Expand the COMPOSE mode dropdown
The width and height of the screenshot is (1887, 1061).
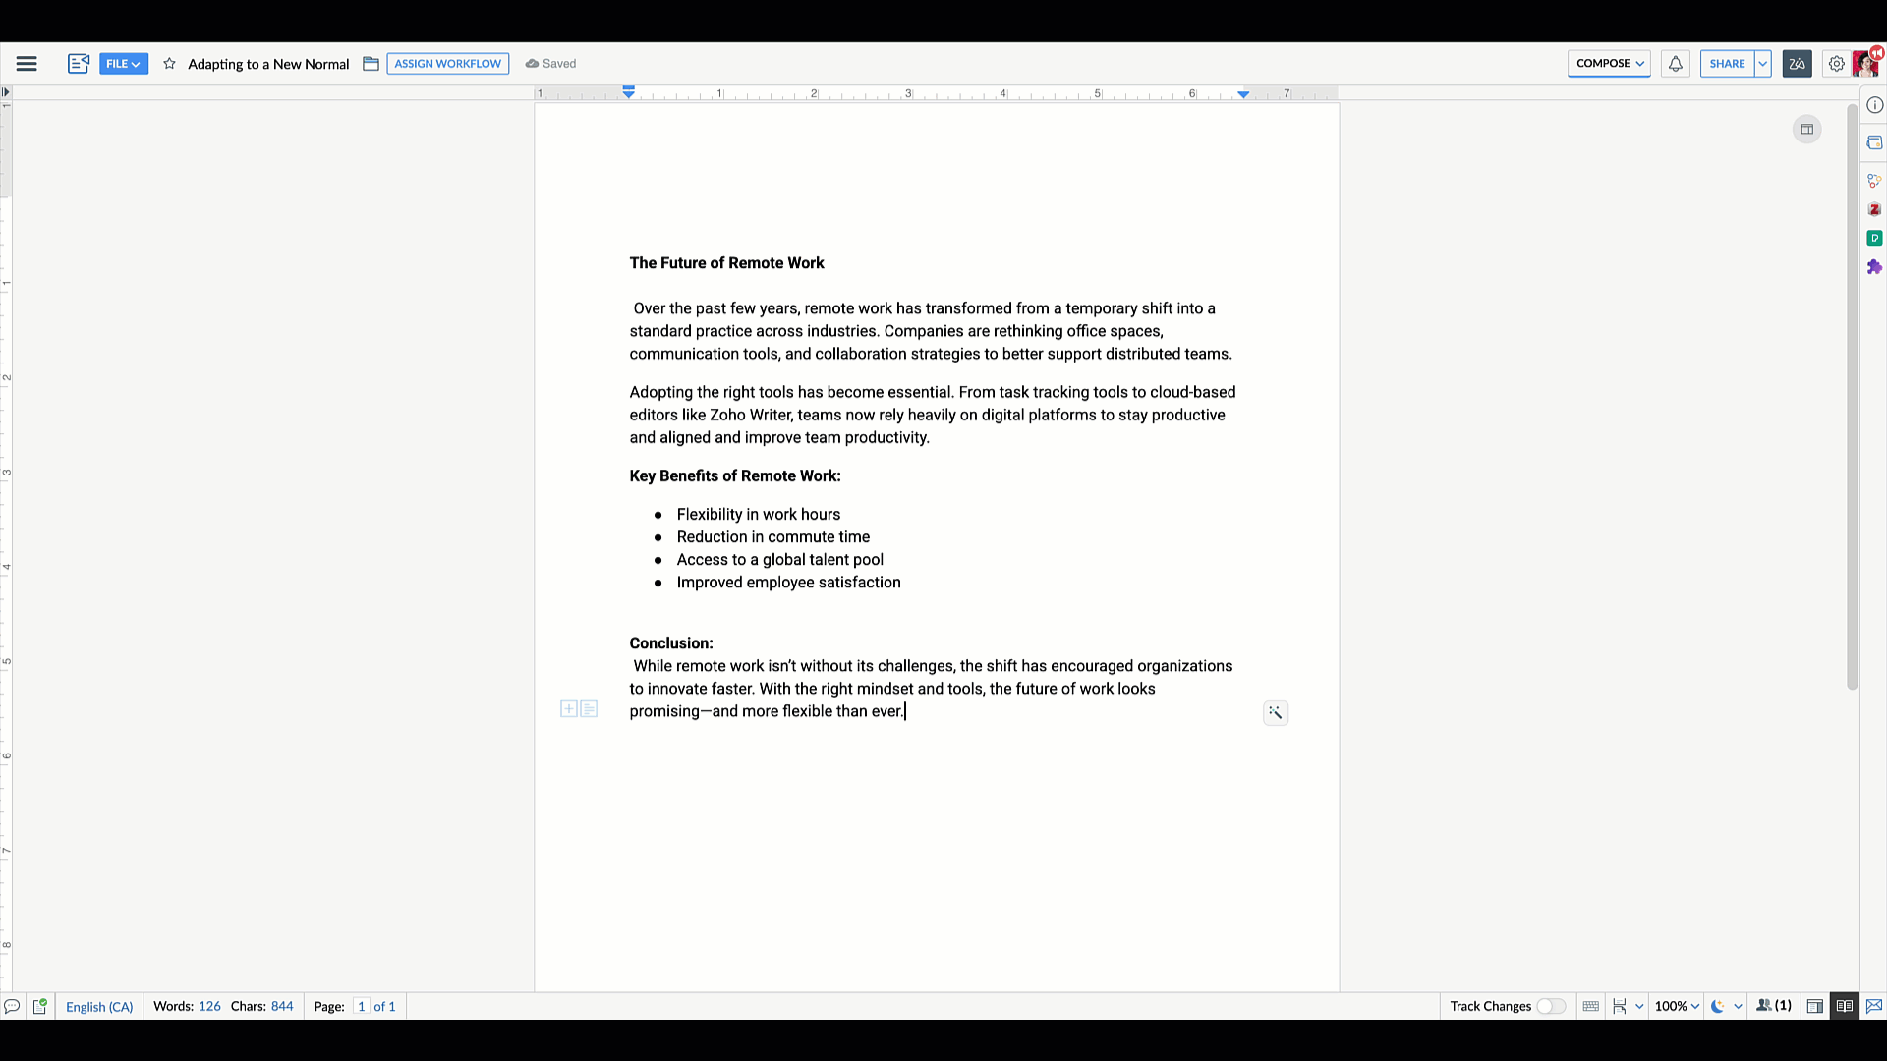[1609, 64]
